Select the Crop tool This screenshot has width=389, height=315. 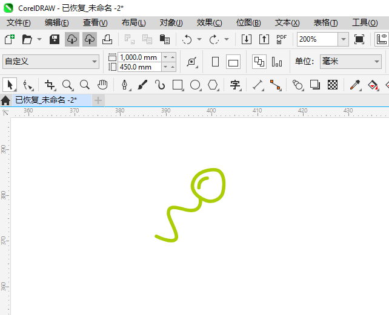point(50,85)
